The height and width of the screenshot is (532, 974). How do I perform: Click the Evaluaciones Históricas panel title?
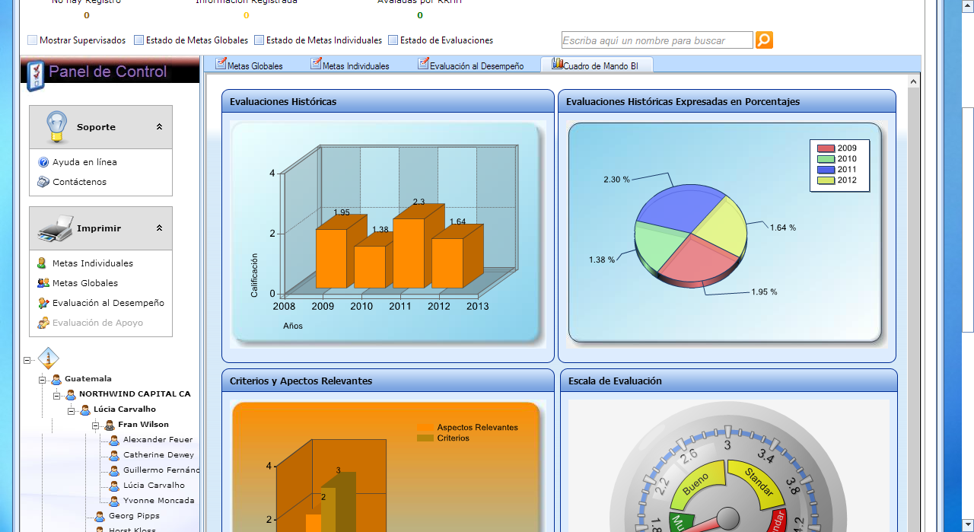tap(283, 101)
